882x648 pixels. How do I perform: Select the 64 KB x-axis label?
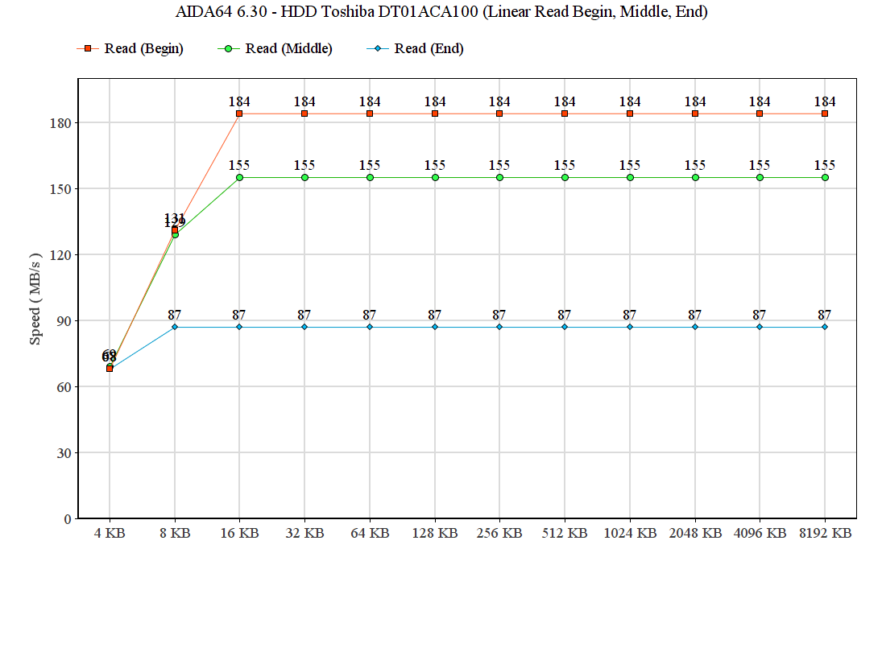[x=371, y=533]
